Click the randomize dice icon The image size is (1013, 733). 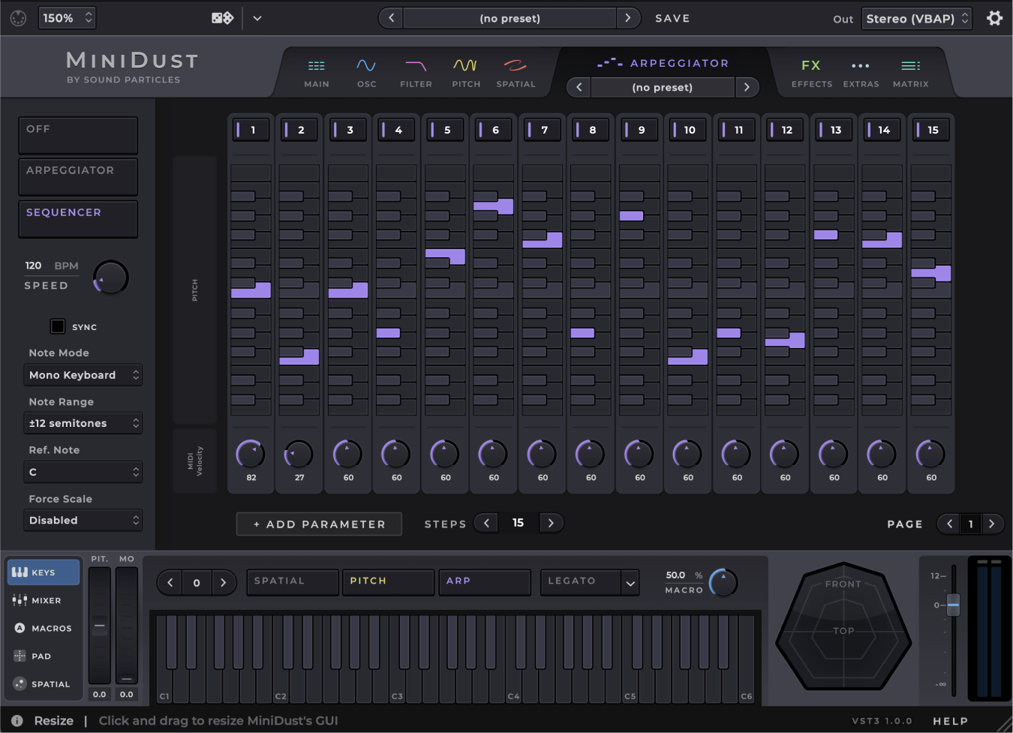(222, 18)
